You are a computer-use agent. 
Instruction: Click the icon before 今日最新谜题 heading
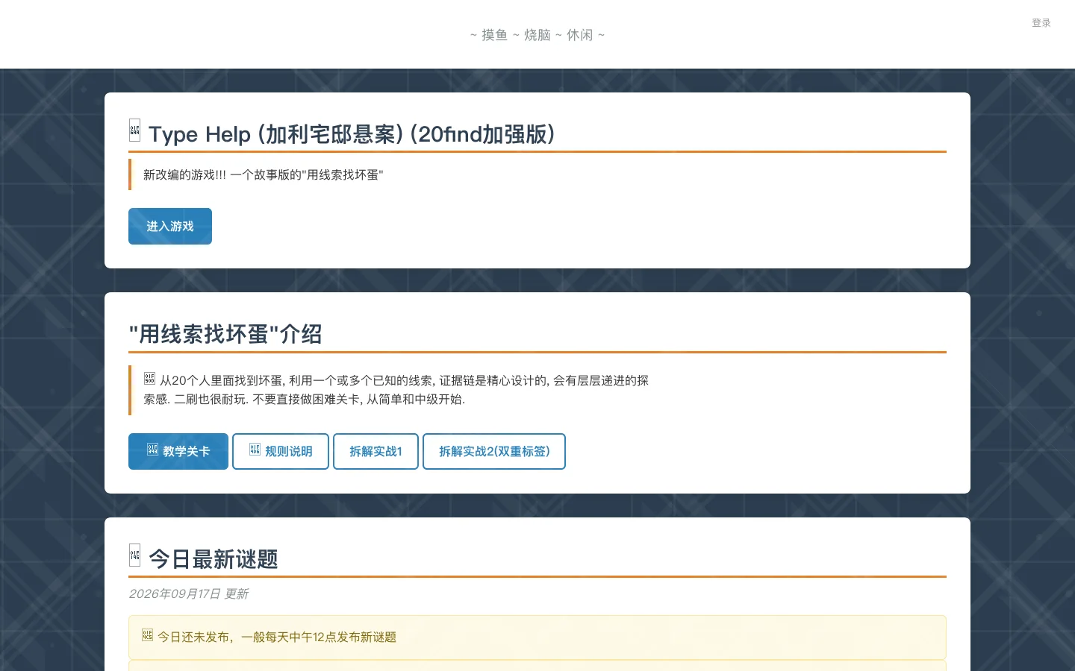(x=134, y=555)
